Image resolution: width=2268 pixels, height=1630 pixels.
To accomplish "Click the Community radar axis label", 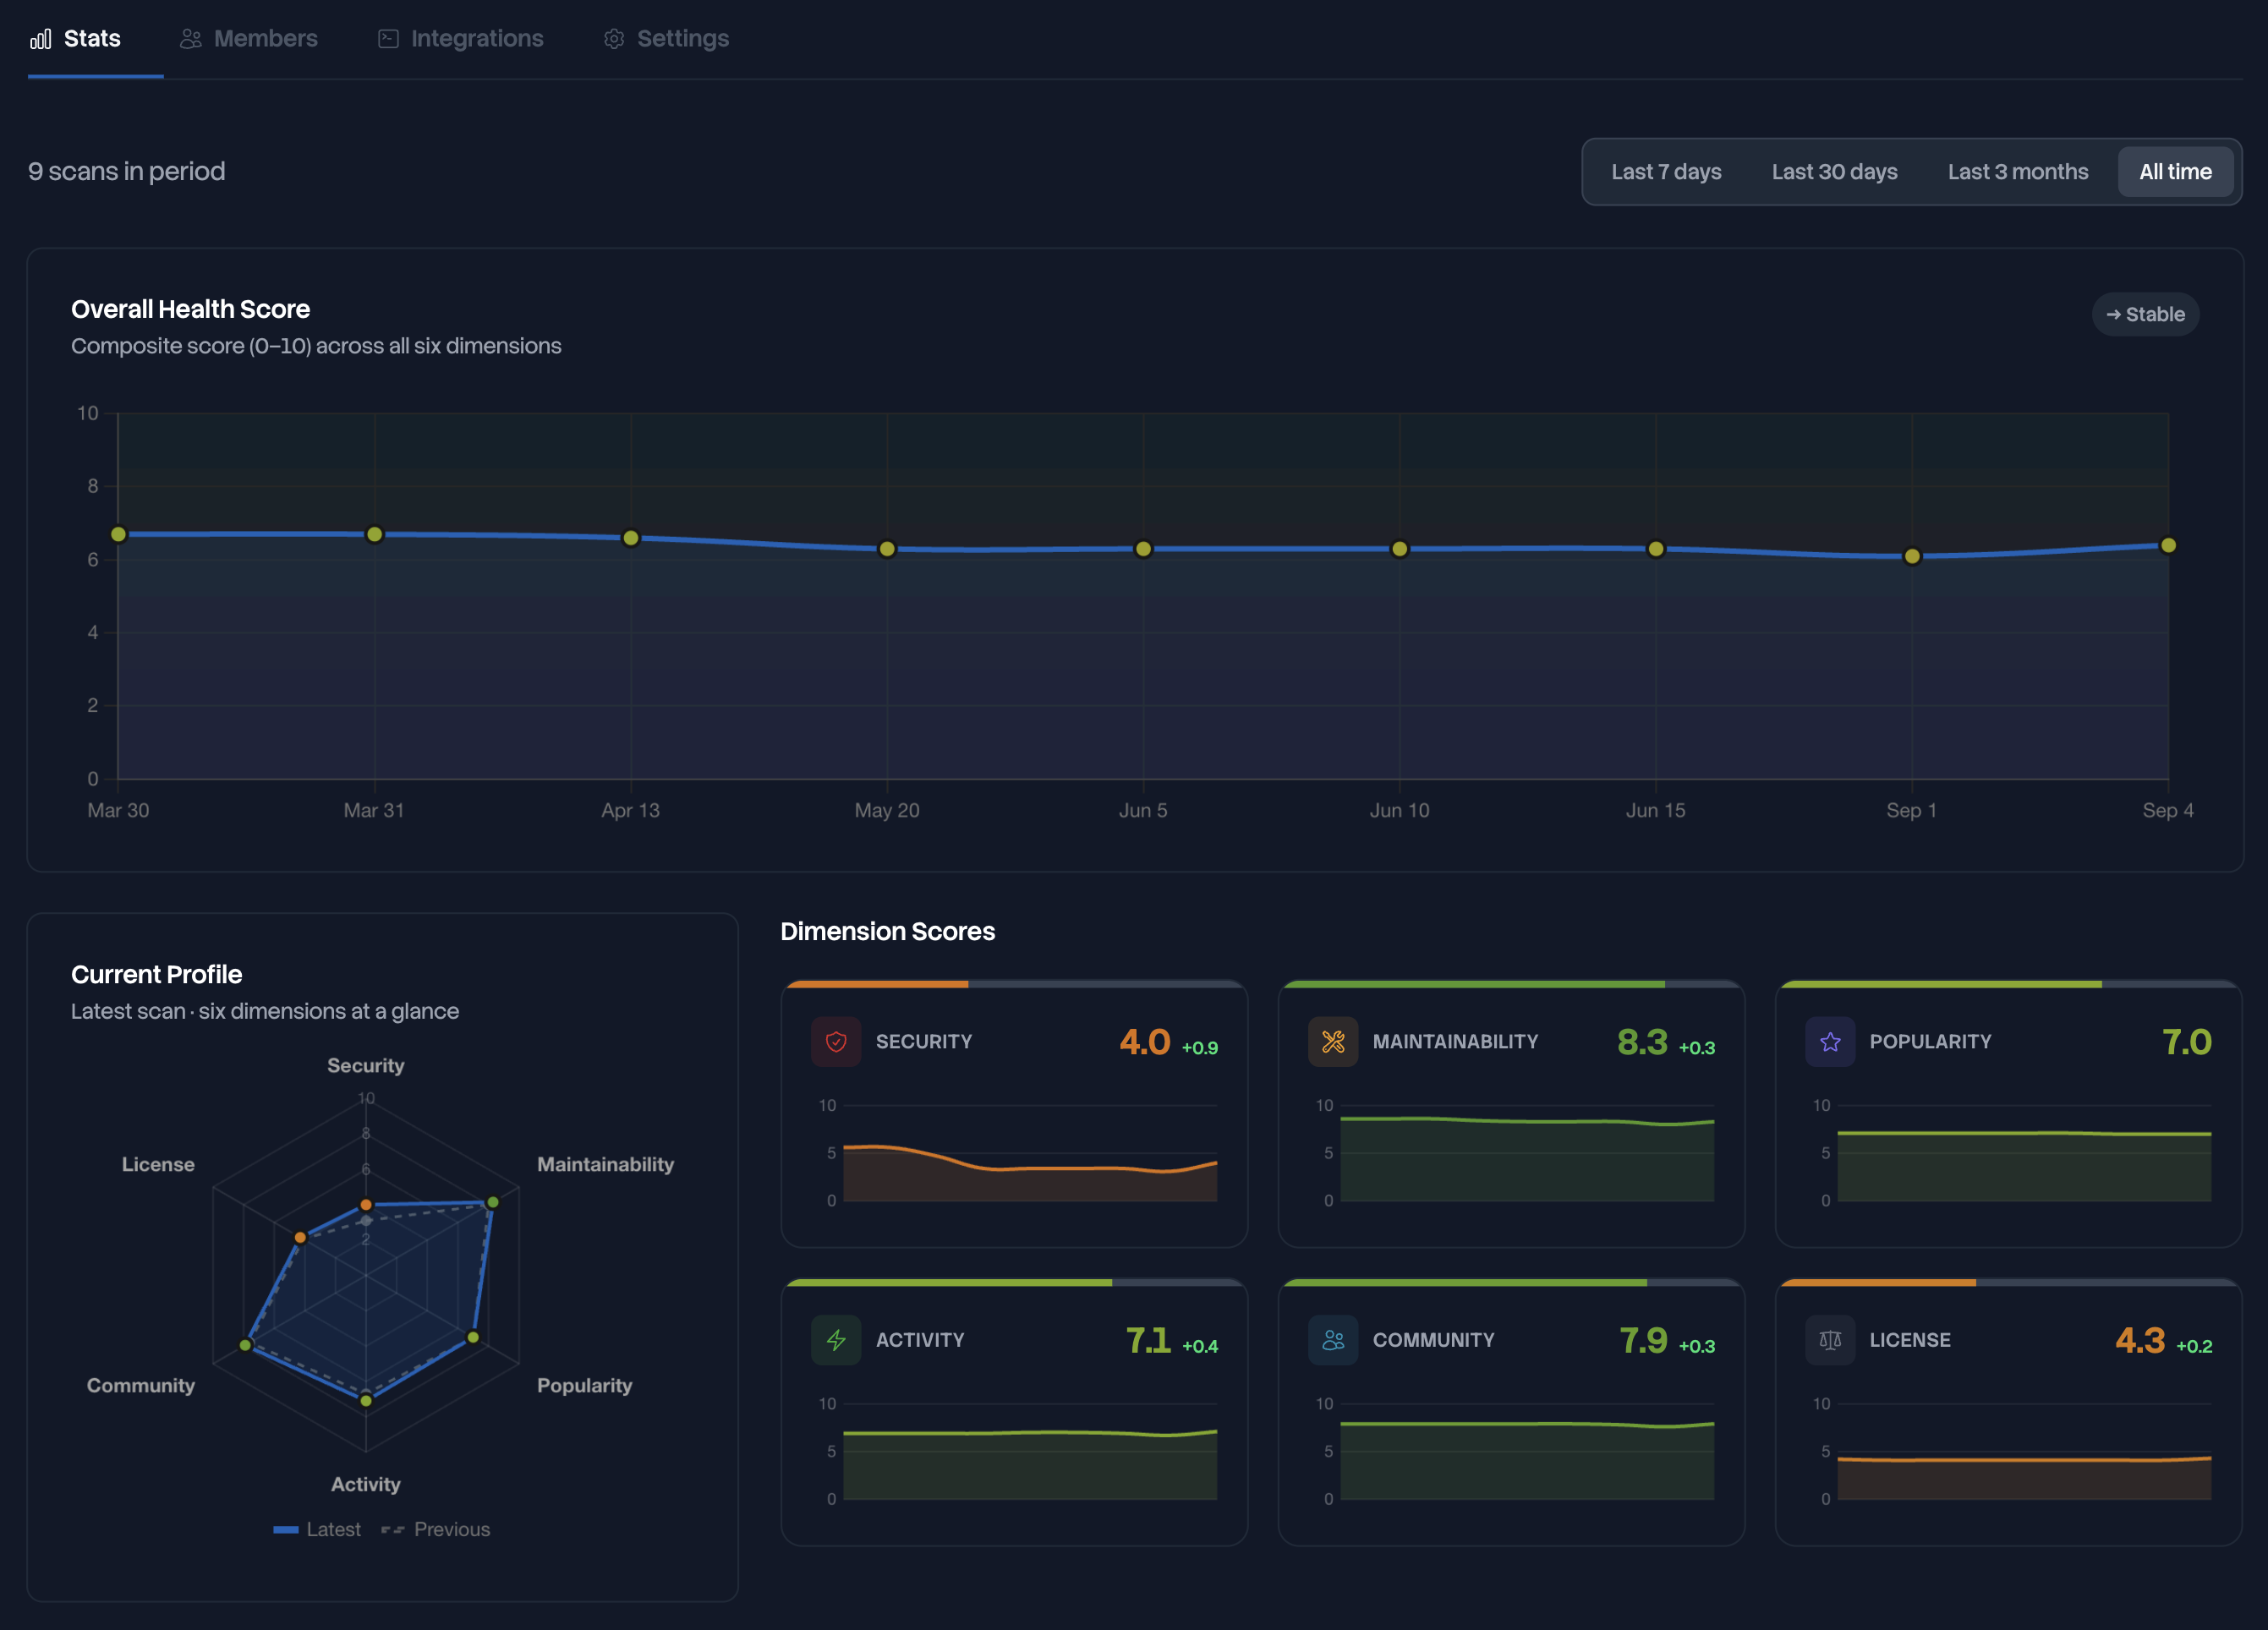I will [x=141, y=1385].
